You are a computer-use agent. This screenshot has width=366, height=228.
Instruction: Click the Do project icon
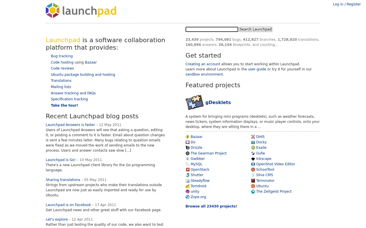[x=188, y=142]
